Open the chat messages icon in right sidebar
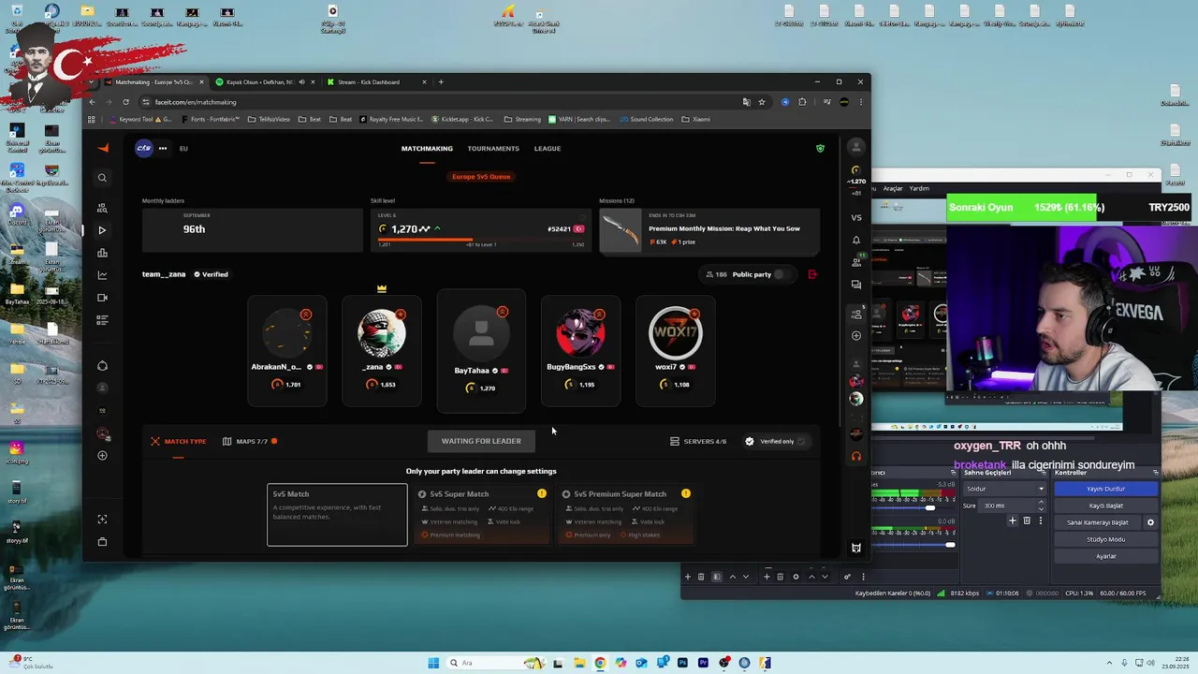This screenshot has height=674, width=1198. [x=855, y=285]
